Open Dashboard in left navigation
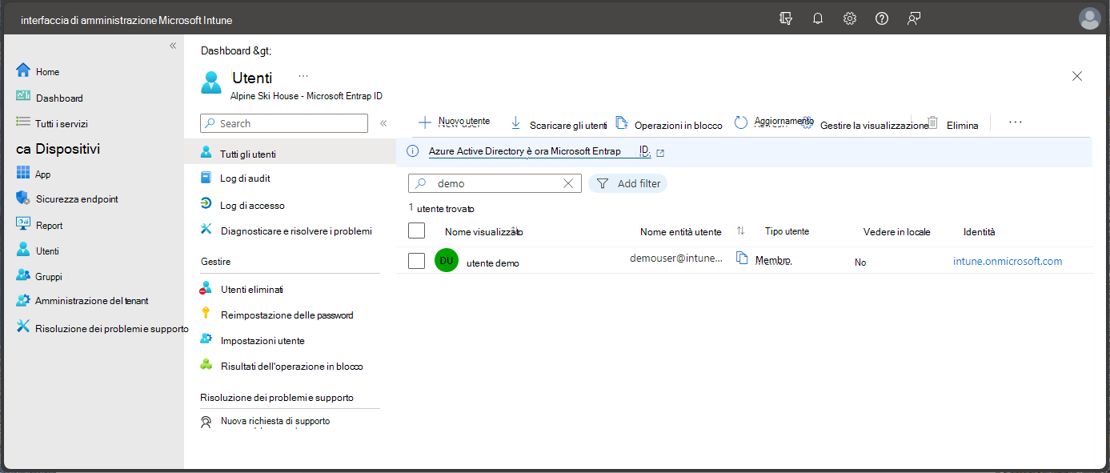This screenshot has width=1110, height=473. pos(59,98)
